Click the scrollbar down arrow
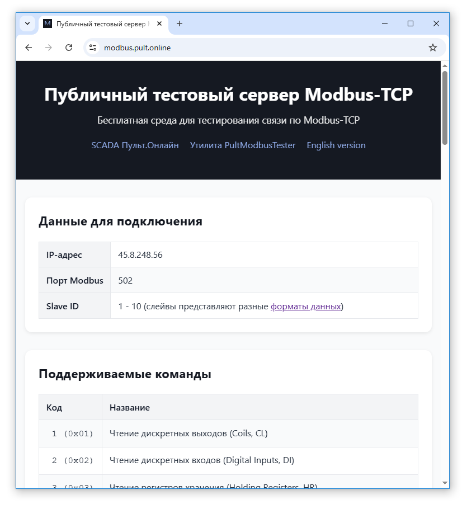This screenshot has height=509, width=467. 445,483
